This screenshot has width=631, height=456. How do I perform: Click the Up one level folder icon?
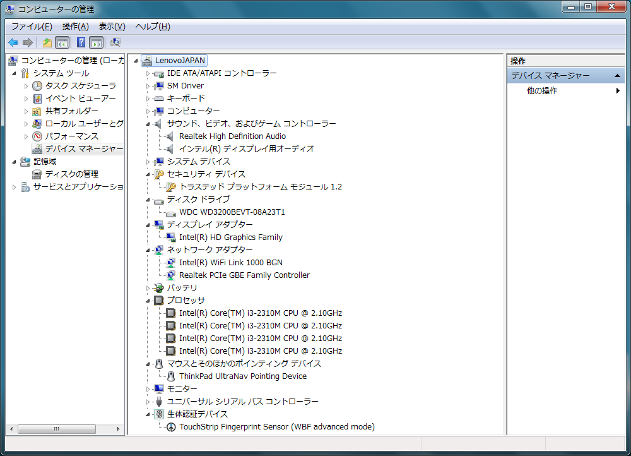click(47, 42)
